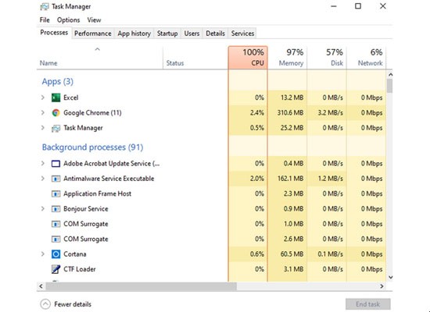Sort by the Name column header
Image resolution: width=430 pixels, height=312 pixels.
(x=100, y=58)
